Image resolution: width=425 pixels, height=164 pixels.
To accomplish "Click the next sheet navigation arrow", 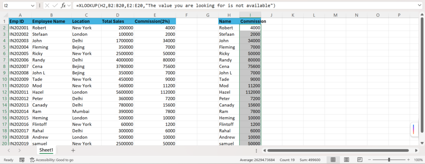I will [20, 150].
